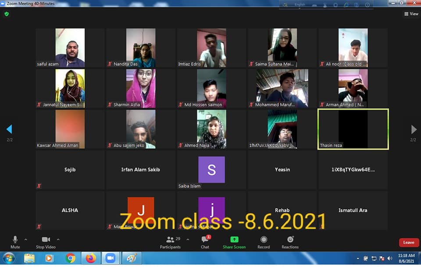This screenshot has height=268, width=421.
Task: Go to previous gallery page with left arrow
Action: [x=9, y=129]
